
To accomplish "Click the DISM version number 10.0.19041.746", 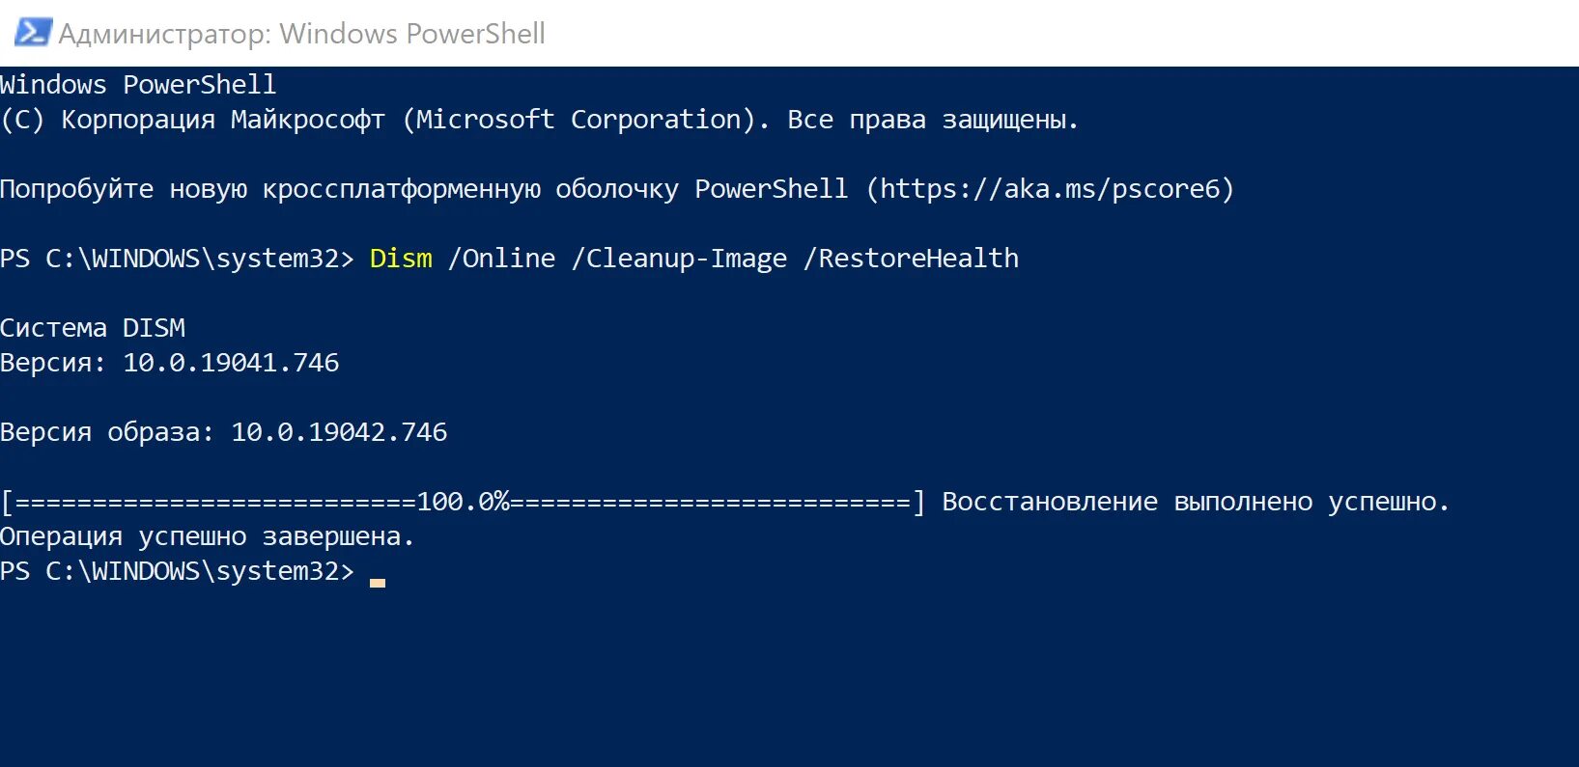I will click(231, 363).
